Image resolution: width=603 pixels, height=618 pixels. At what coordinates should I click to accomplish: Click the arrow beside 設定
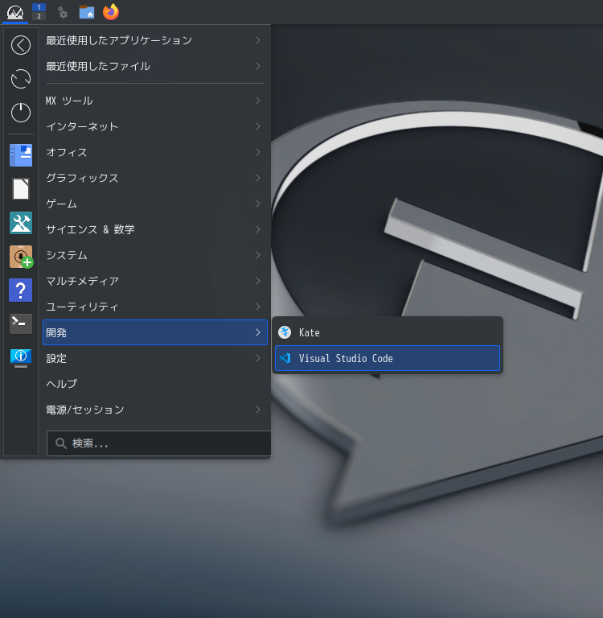pos(258,358)
